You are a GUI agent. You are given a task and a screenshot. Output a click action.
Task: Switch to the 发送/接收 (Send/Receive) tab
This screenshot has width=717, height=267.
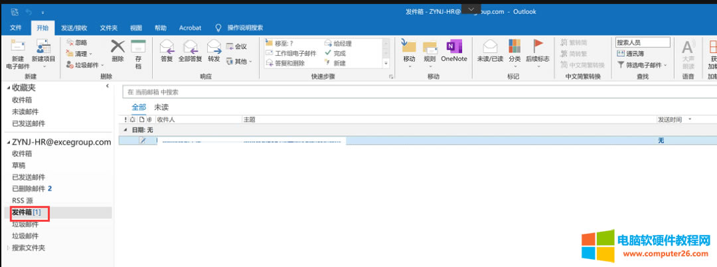[x=74, y=28]
